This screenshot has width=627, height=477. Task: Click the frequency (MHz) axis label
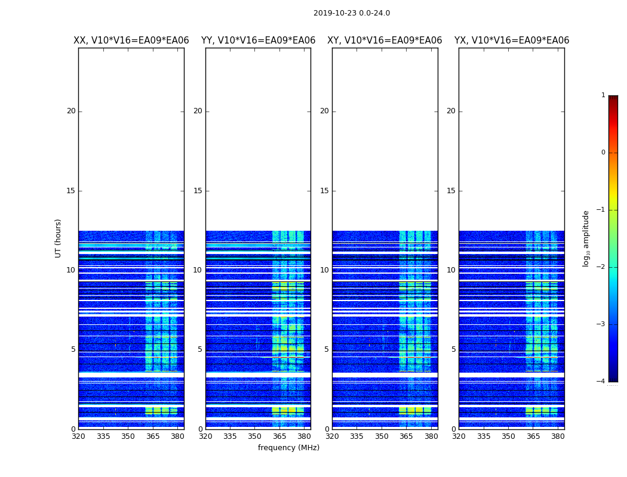[288, 447]
